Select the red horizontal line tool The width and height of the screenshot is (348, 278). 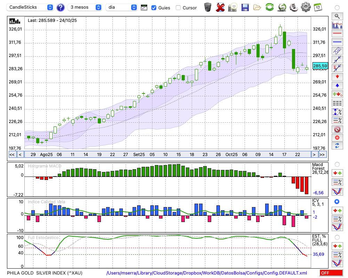point(337,33)
